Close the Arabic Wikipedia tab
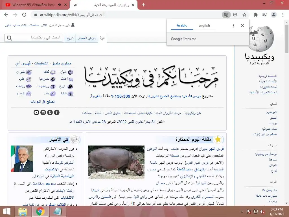 (x=133, y=5)
